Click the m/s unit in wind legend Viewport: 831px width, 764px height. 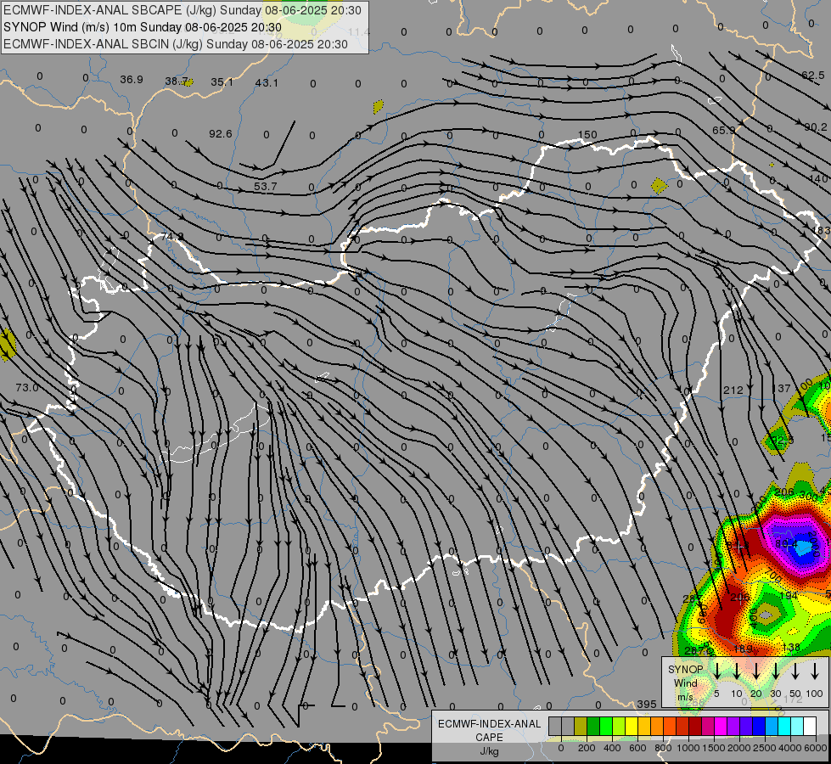click(685, 697)
